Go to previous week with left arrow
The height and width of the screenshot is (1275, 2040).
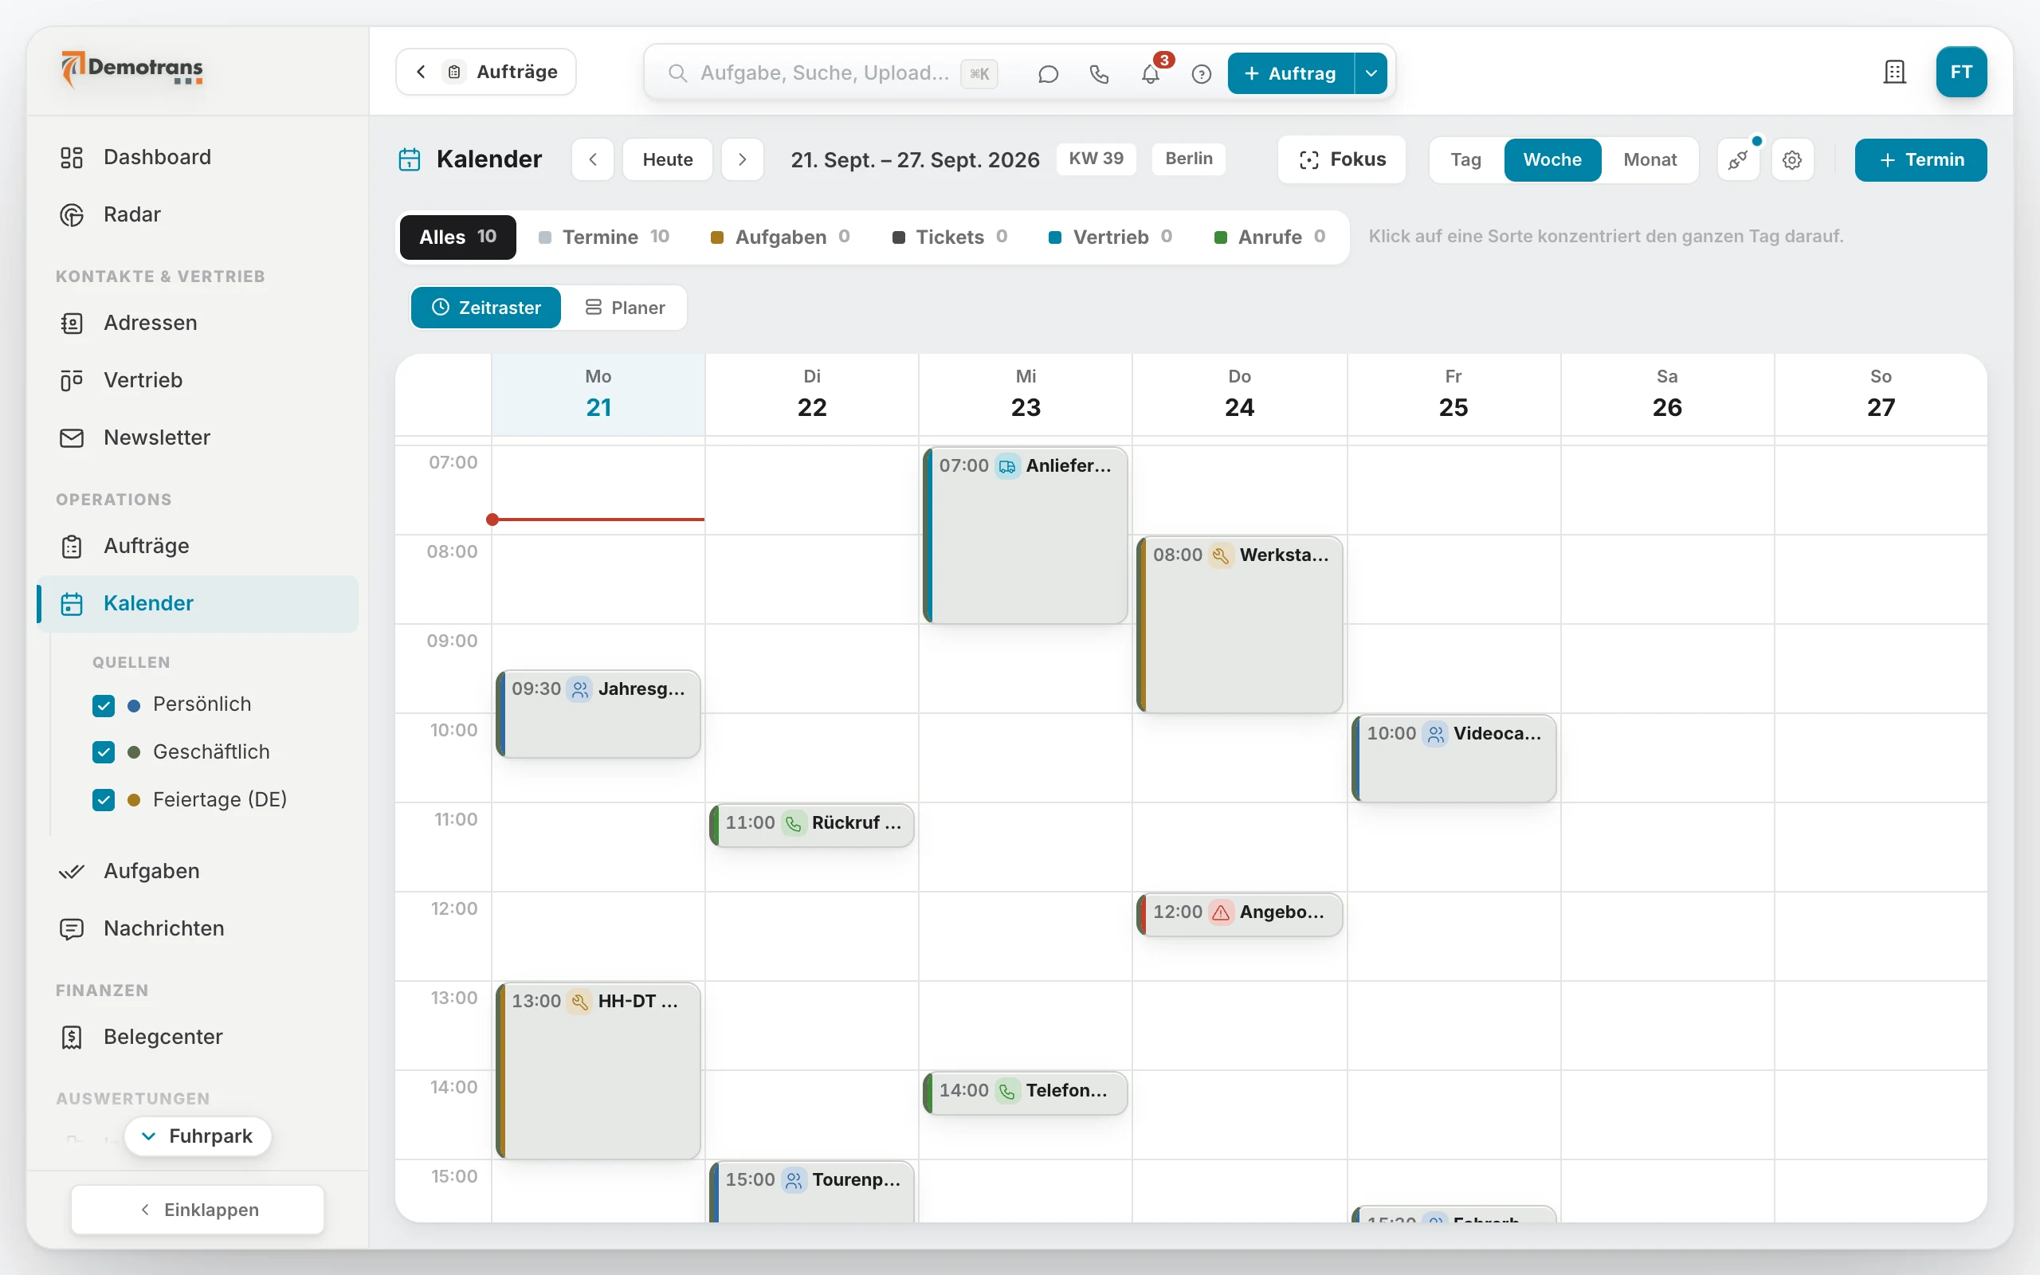coord(593,159)
